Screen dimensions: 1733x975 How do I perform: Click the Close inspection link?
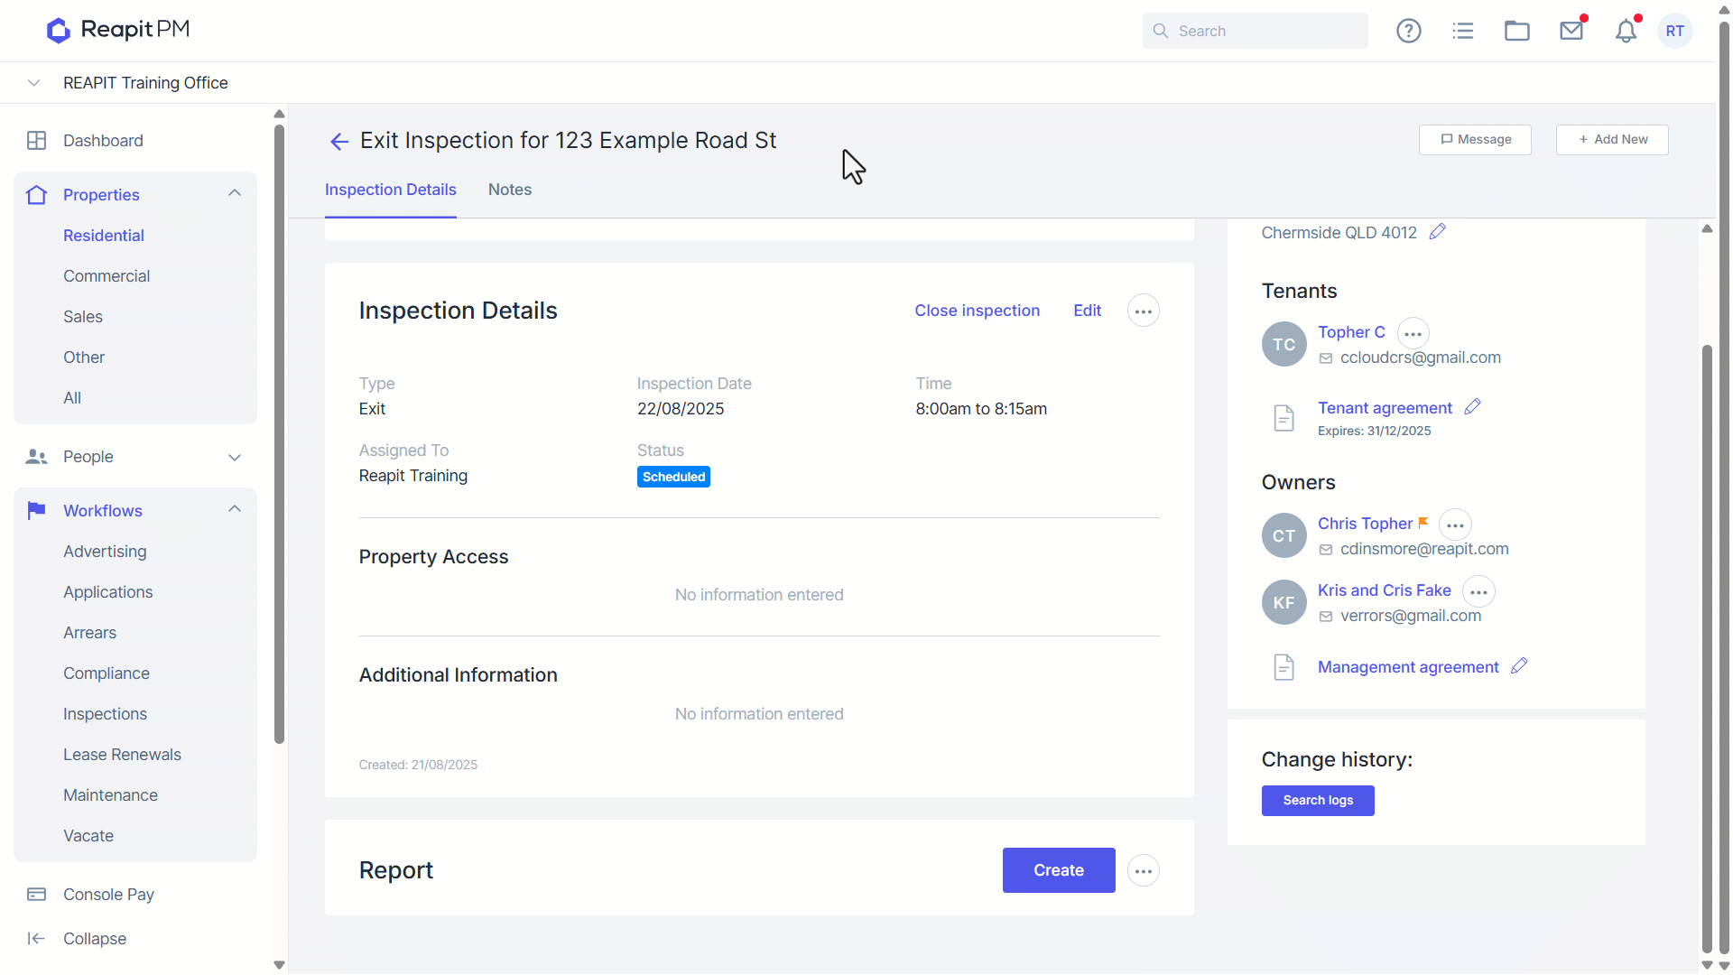pyautogui.click(x=978, y=311)
